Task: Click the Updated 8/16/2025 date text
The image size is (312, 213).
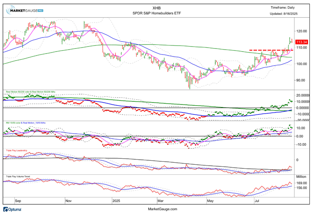Action: point(286,14)
